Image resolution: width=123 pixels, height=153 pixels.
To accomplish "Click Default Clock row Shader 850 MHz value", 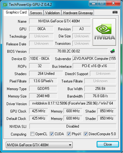I will point(107,118).
